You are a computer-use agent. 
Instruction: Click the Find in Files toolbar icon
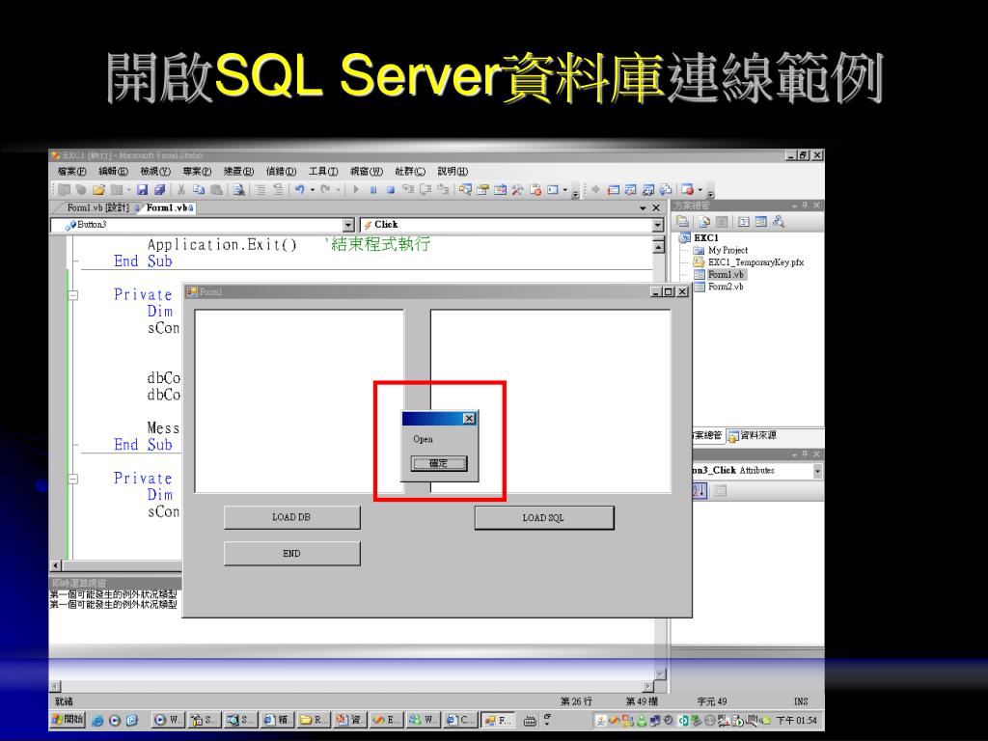coord(238,190)
